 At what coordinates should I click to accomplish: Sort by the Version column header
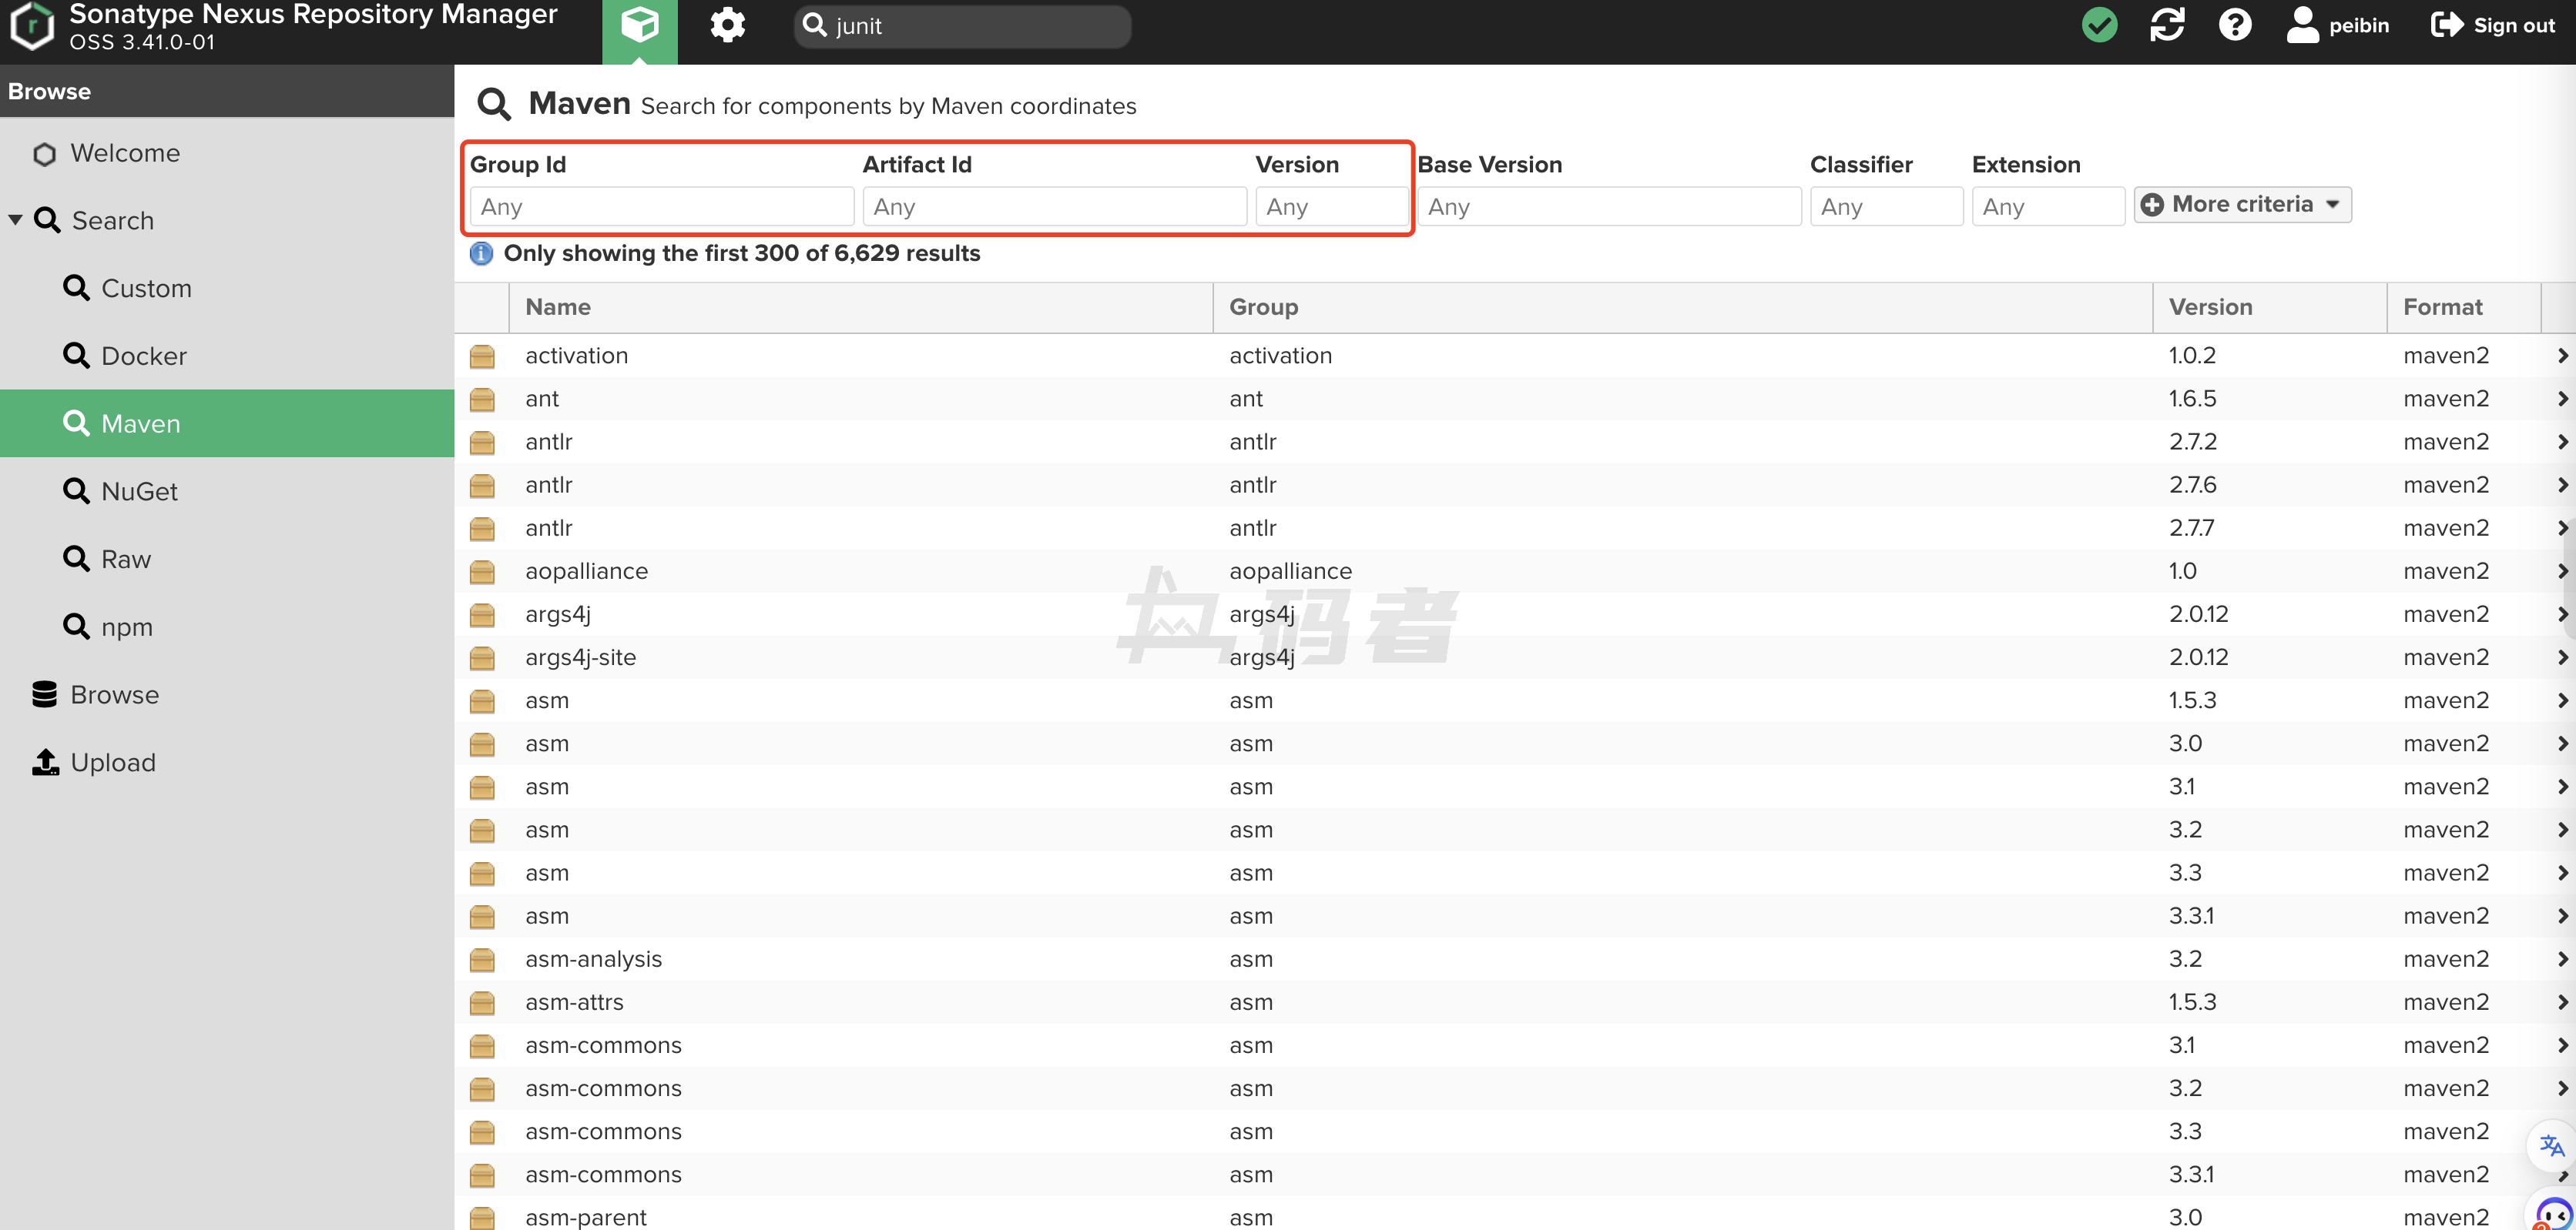pos(2210,308)
